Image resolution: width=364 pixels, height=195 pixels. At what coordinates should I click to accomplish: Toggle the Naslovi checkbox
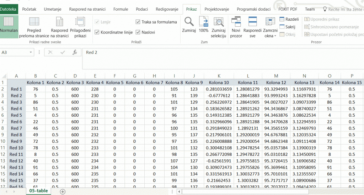138,32
